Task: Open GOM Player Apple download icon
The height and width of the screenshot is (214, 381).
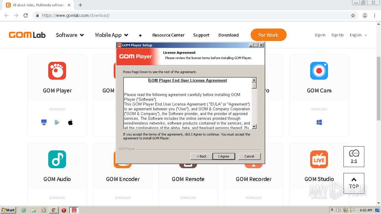Action: pyautogui.click(x=71, y=122)
